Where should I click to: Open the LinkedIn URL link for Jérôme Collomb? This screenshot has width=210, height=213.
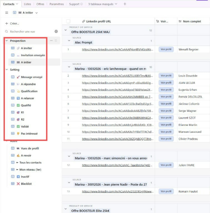pyautogui.click(x=117, y=104)
